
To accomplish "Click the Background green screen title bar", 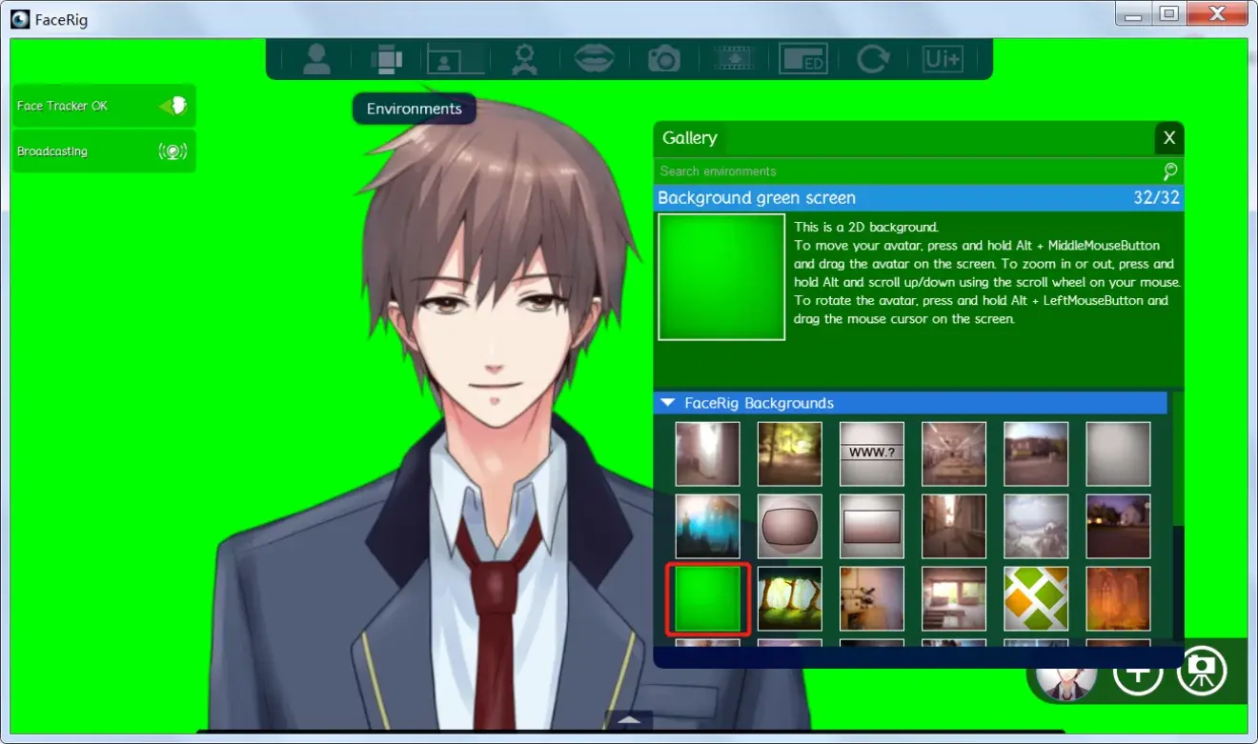I will coord(920,198).
